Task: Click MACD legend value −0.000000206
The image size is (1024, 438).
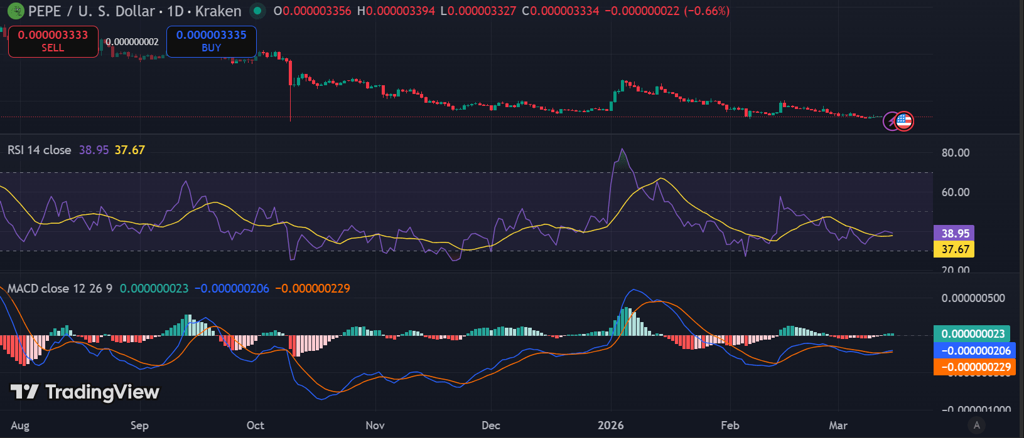Action: tap(232, 288)
